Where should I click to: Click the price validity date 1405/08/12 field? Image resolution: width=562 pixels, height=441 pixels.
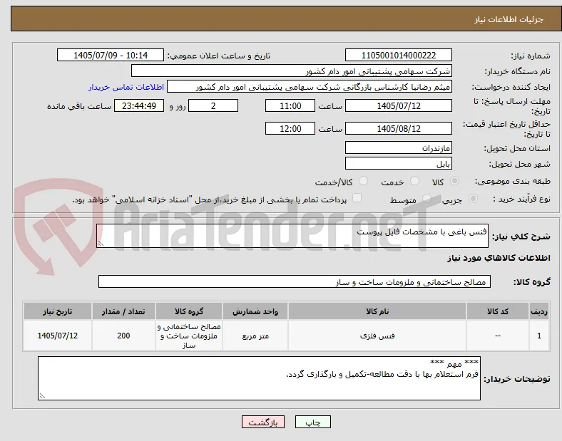click(399, 128)
